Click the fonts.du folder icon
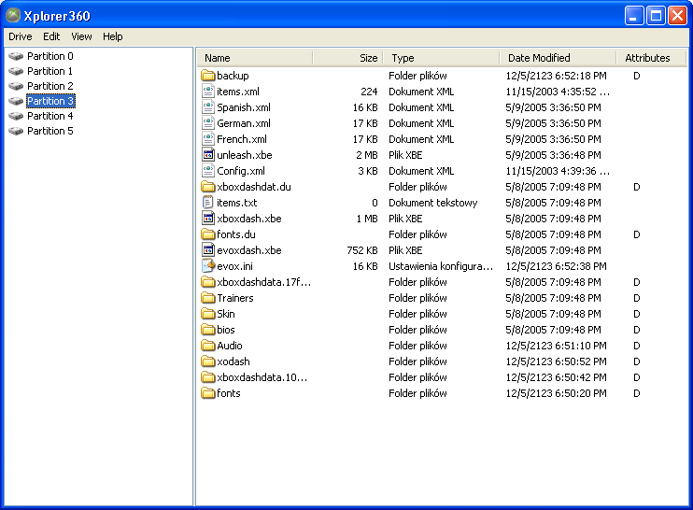Viewport: 693px width, 510px height. [x=207, y=234]
